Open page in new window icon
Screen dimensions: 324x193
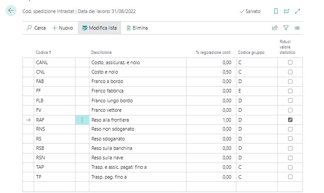pos(287,11)
